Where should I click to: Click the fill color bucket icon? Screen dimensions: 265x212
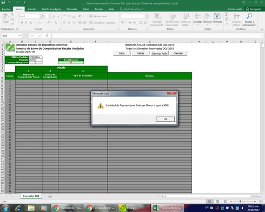pyautogui.click(x=49, y=23)
